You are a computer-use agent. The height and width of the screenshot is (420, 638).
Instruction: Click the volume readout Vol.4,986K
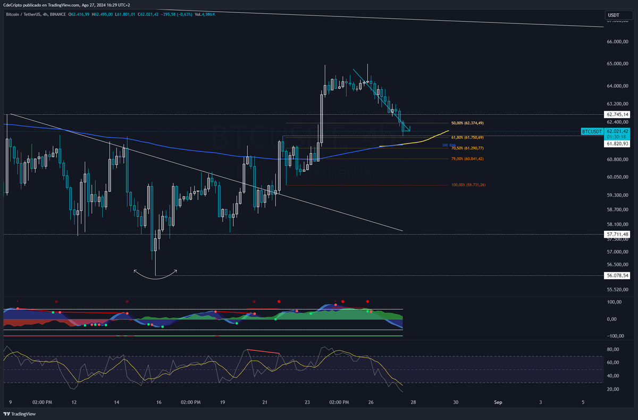coord(206,14)
